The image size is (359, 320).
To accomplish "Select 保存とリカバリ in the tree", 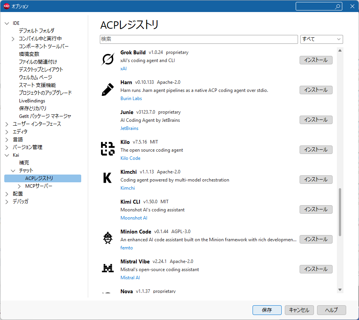I will [33, 108].
